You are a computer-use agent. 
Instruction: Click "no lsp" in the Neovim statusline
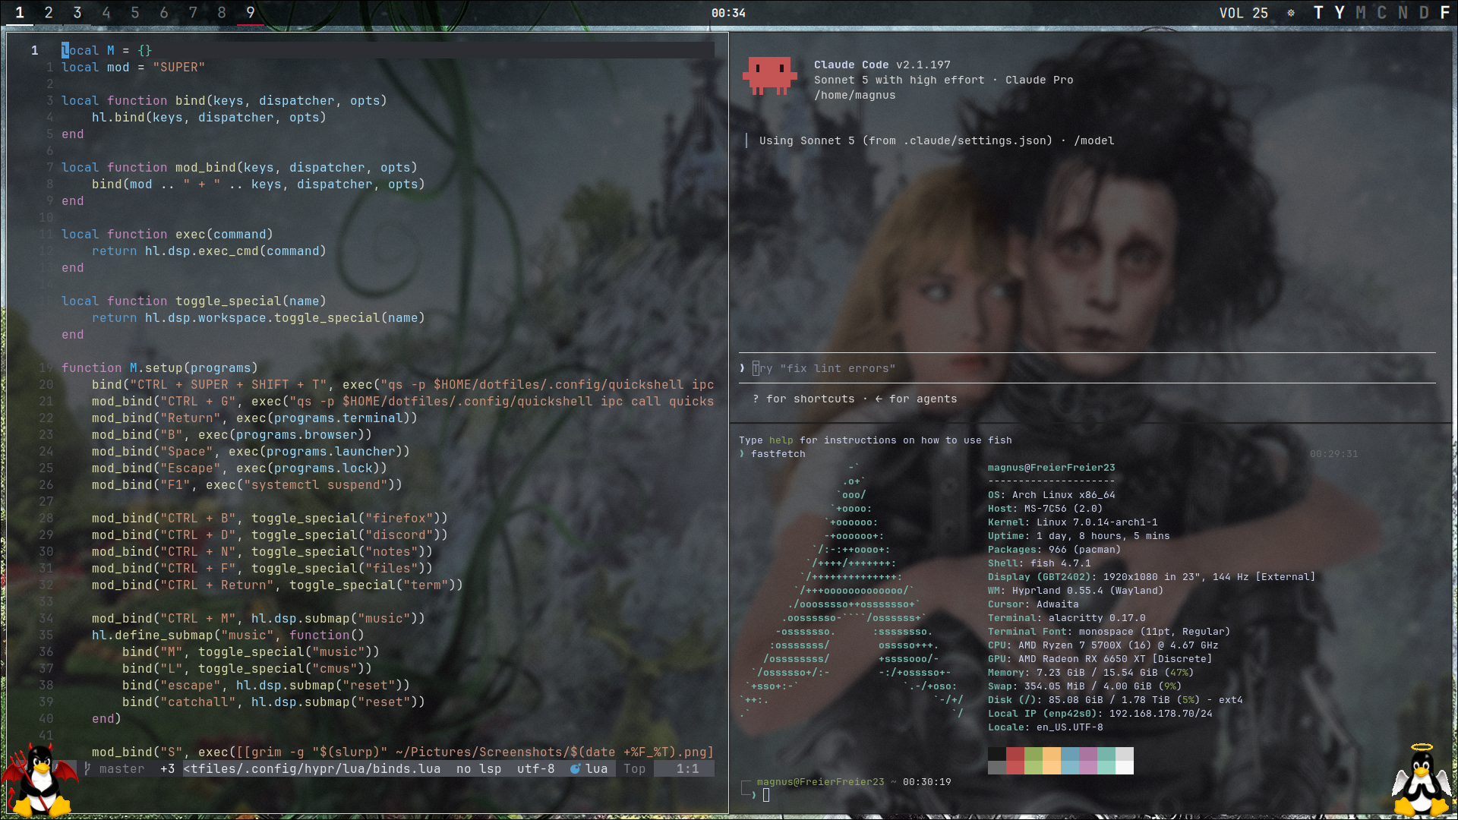[x=478, y=768]
